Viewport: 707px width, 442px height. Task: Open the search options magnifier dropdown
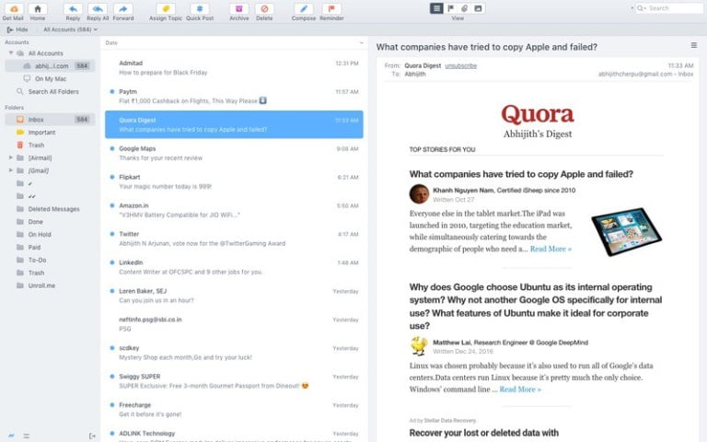tap(641, 8)
